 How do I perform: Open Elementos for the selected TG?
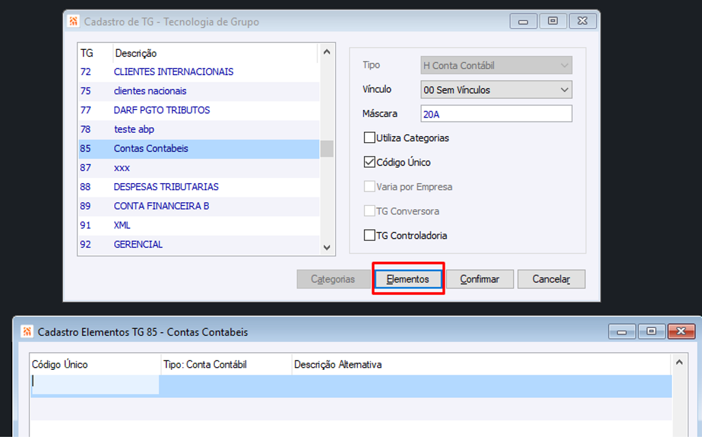tap(408, 279)
